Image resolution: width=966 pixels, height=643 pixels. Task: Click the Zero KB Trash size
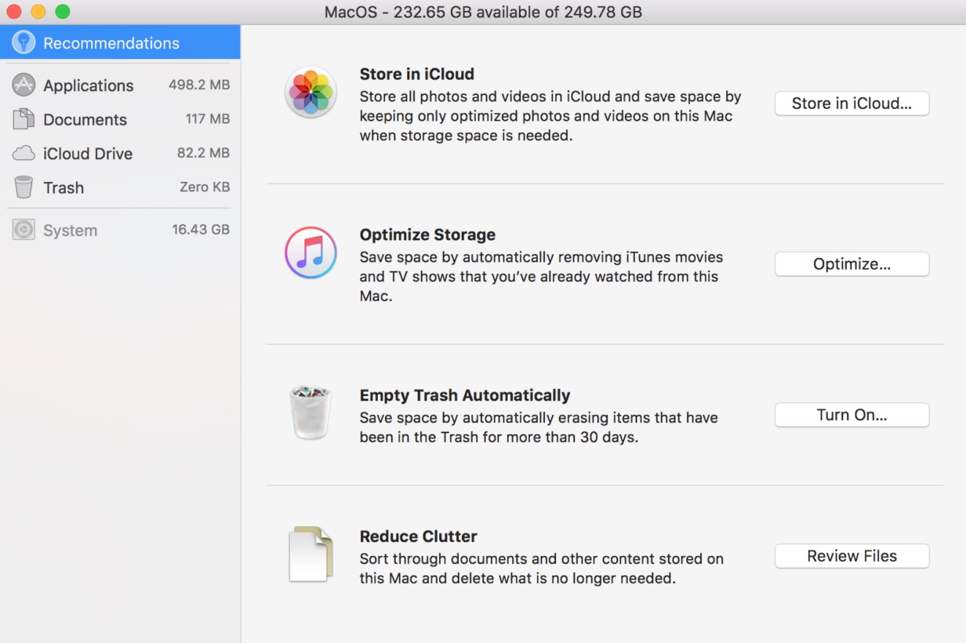point(205,187)
